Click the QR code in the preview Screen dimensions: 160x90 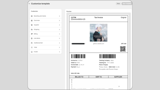pos(123,49)
